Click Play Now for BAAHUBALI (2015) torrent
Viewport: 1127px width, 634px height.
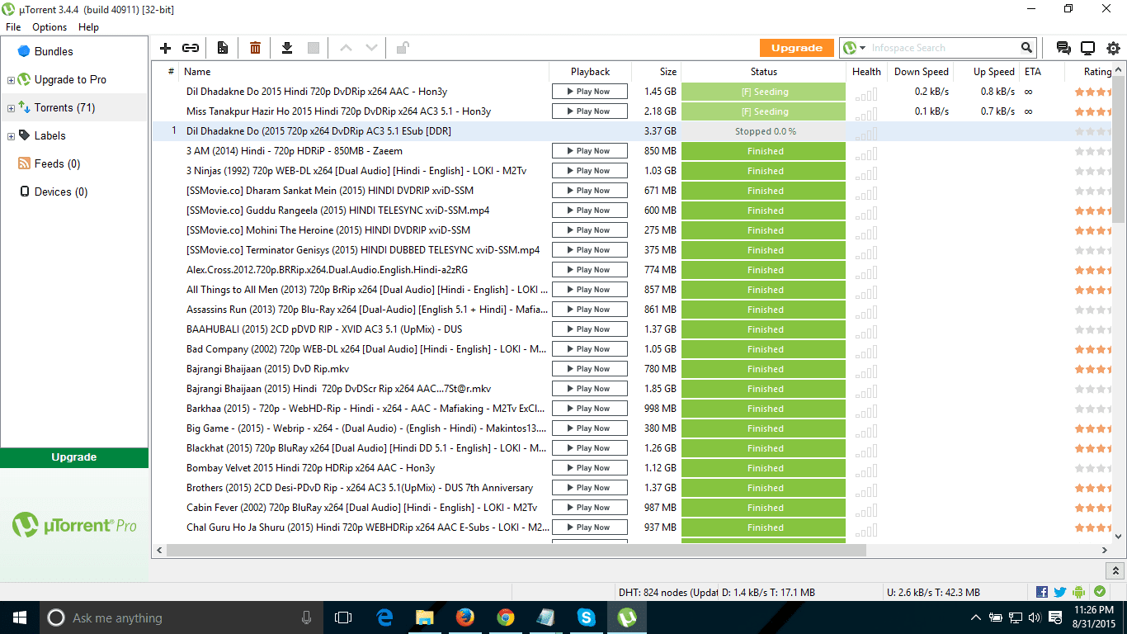pos(590,329)
